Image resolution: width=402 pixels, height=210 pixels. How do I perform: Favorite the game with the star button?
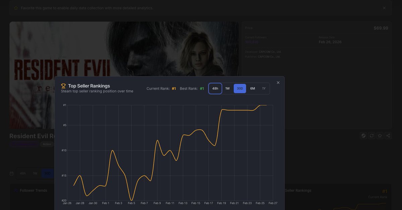(380, 136)
